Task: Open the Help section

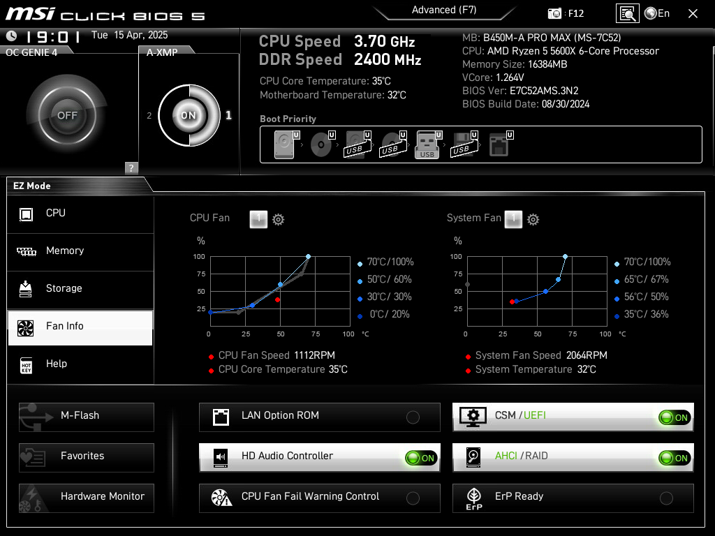Action: 80,365
